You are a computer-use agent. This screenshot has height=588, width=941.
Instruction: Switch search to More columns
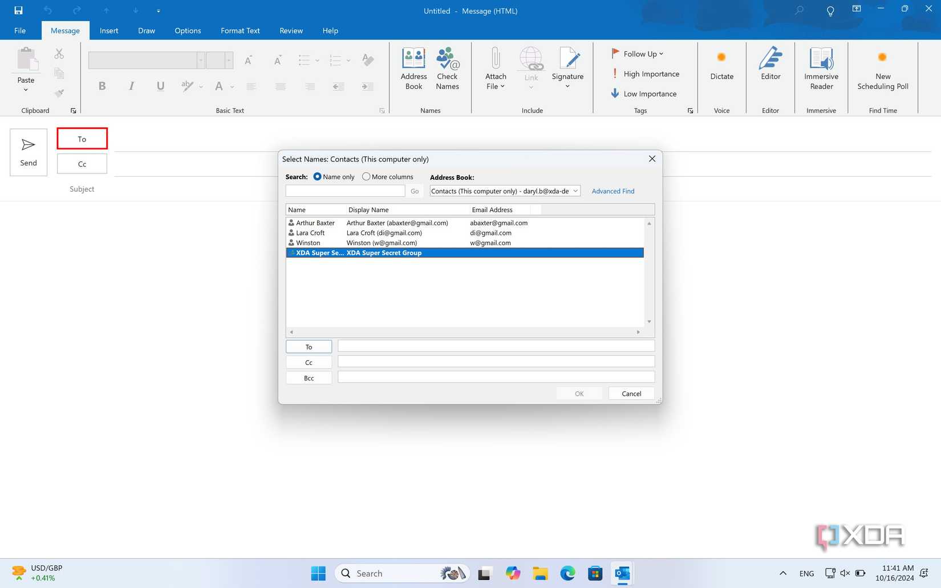coord(366,177)
